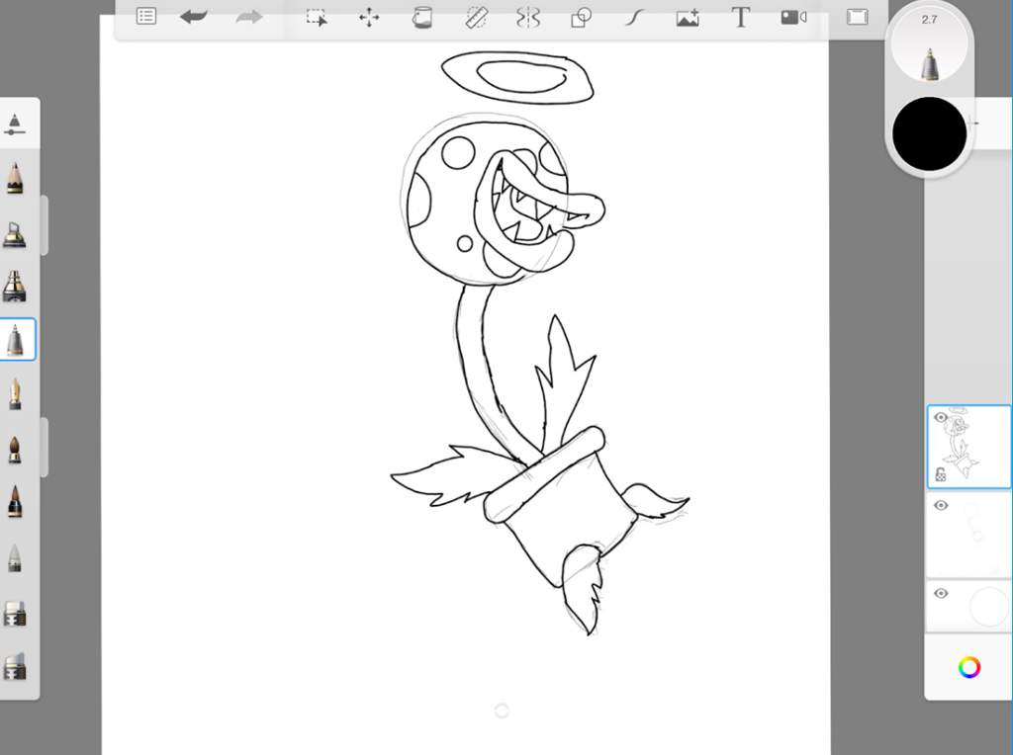Hide the middle sketch layer
Image resolution: width=1013 pixels, height=755 pixels.
941,505
